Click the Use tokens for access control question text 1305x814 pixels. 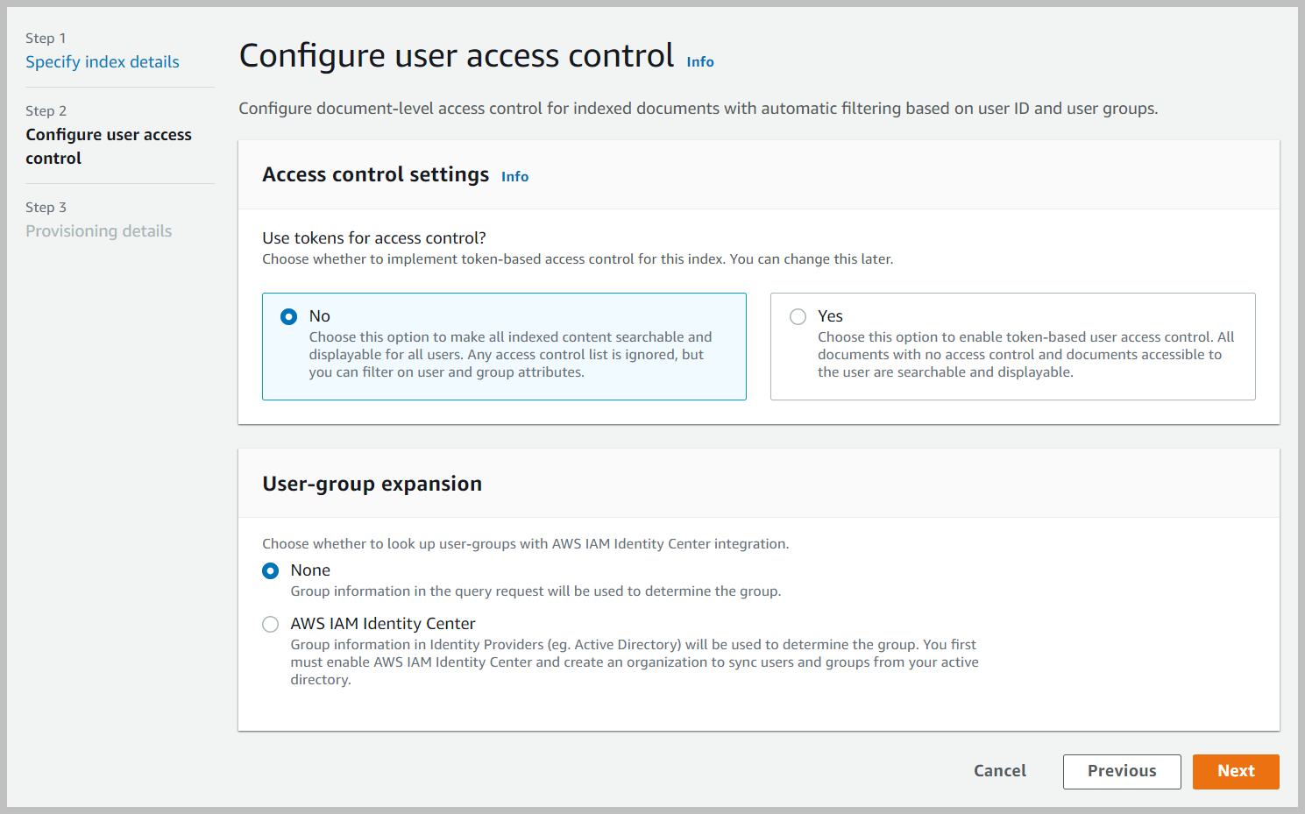coord(374,237)
